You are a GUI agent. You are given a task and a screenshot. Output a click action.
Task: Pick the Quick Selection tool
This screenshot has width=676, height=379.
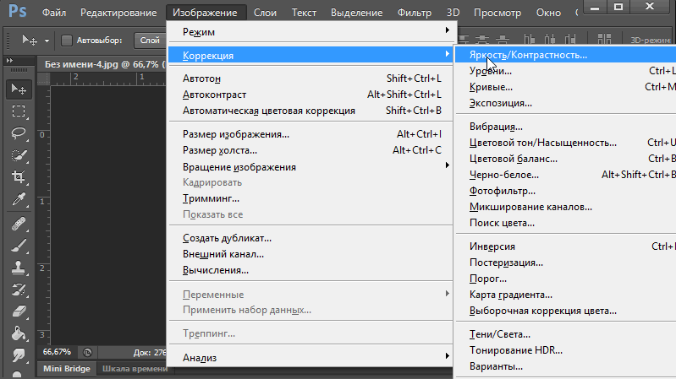[18, 155]
